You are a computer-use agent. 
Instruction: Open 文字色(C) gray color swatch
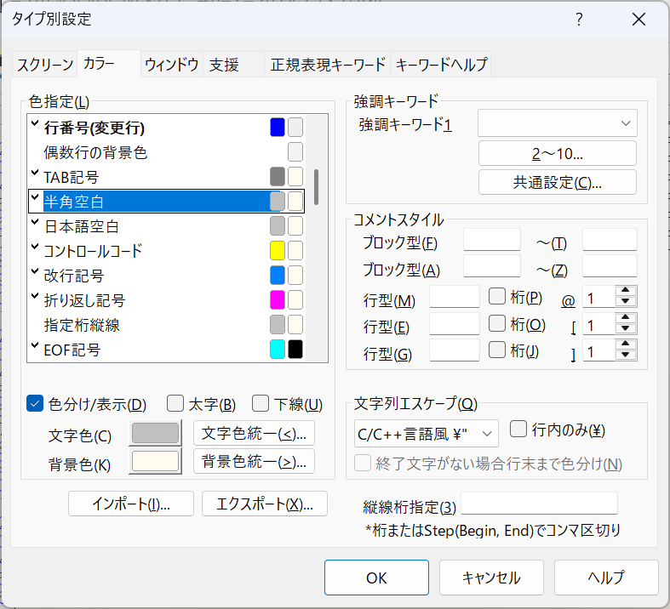click(x=155, y=433)
